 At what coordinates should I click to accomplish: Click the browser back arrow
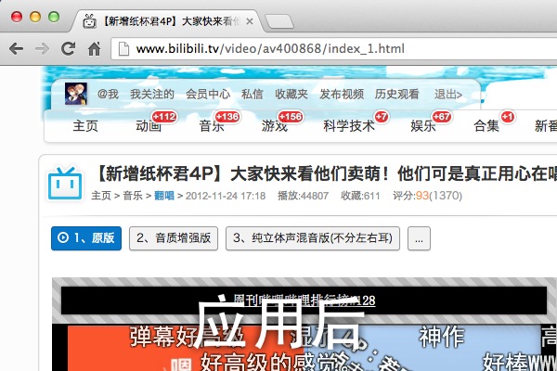pyautogui.click(x=16, y=48)
